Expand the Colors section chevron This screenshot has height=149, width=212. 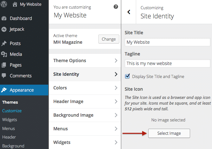(x=116, y=88)
